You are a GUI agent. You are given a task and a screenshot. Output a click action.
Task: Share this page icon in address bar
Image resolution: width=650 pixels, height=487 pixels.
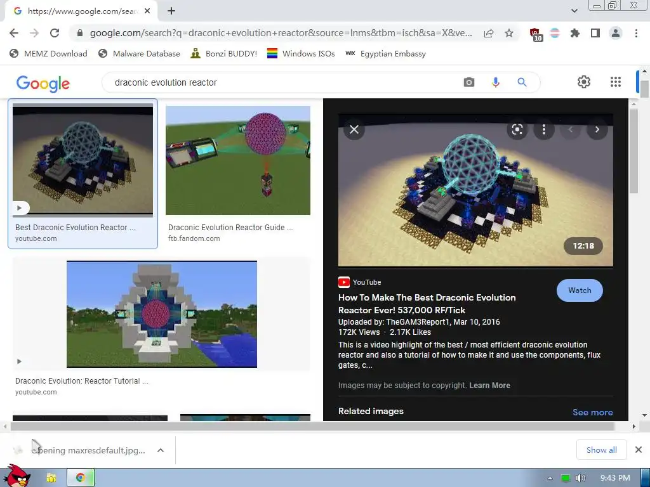coord(489,33)
